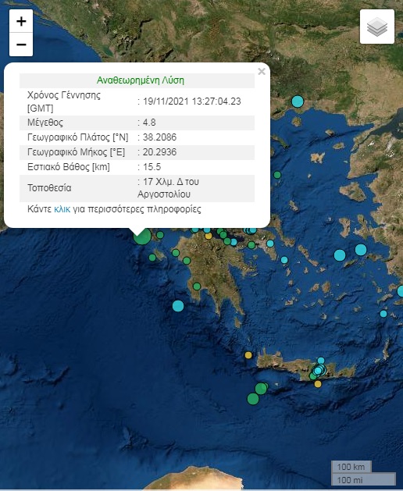This screenshot has height=491, width=403.
Task: Zoom in the map with plus button
Action: point(21,21)
